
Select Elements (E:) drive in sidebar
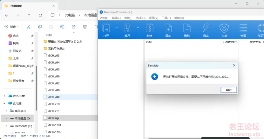click(x=23, y=126)
